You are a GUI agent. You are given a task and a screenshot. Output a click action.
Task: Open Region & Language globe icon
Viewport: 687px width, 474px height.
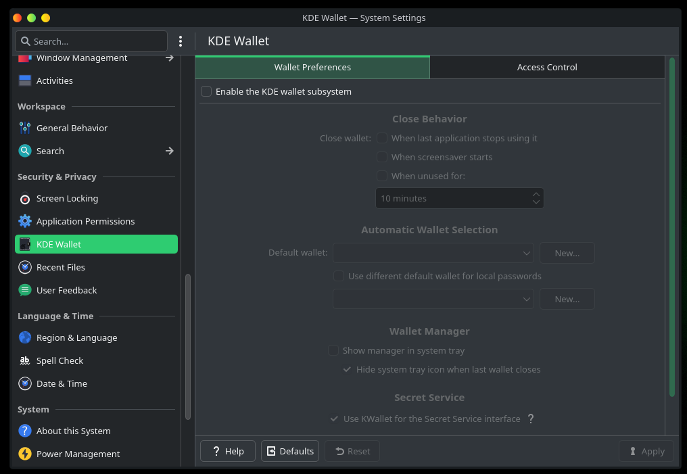(25, 338)
